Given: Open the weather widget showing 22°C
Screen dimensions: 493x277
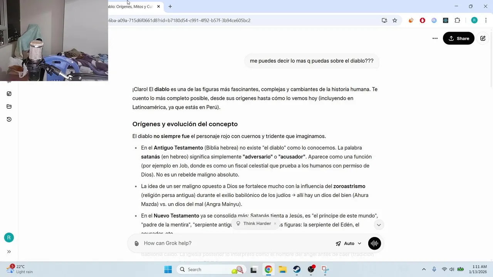Looking at the screenshot, I should (20, 269).
